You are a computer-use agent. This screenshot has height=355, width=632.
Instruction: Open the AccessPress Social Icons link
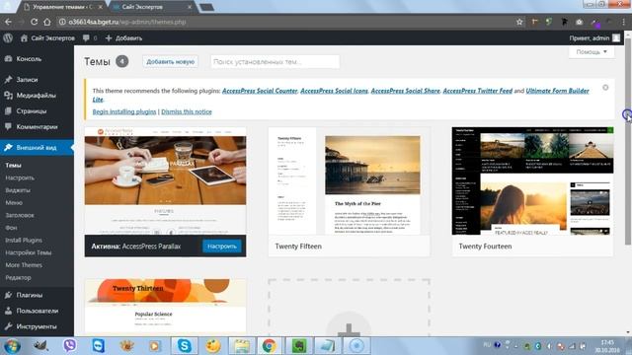334,91
